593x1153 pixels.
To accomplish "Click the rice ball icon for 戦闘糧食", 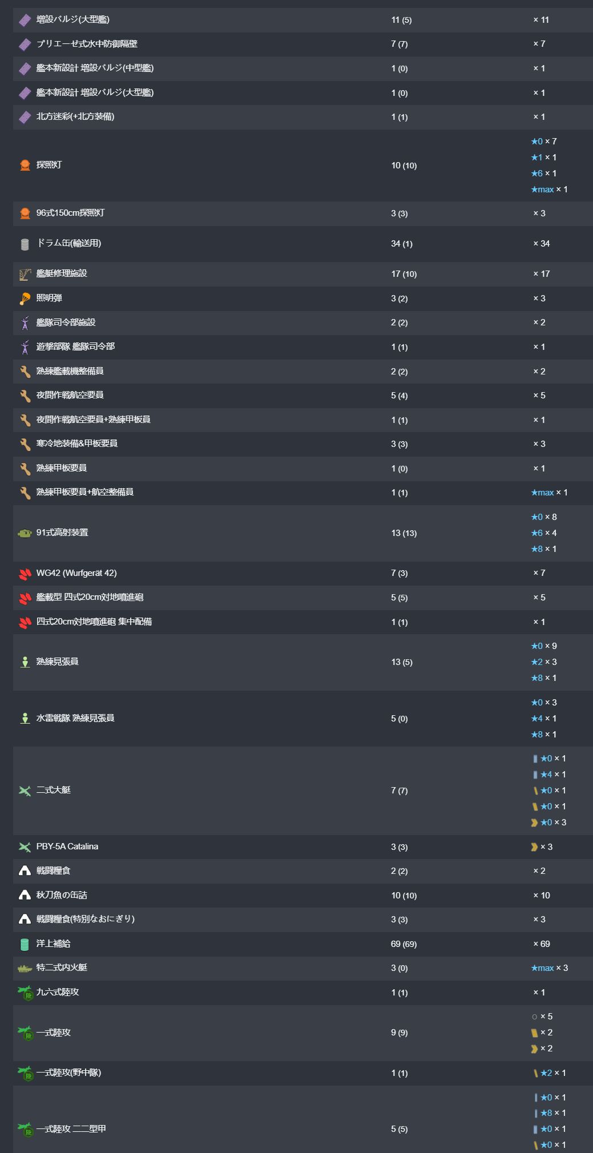I will pyautogui.click(x=25, y=871).
